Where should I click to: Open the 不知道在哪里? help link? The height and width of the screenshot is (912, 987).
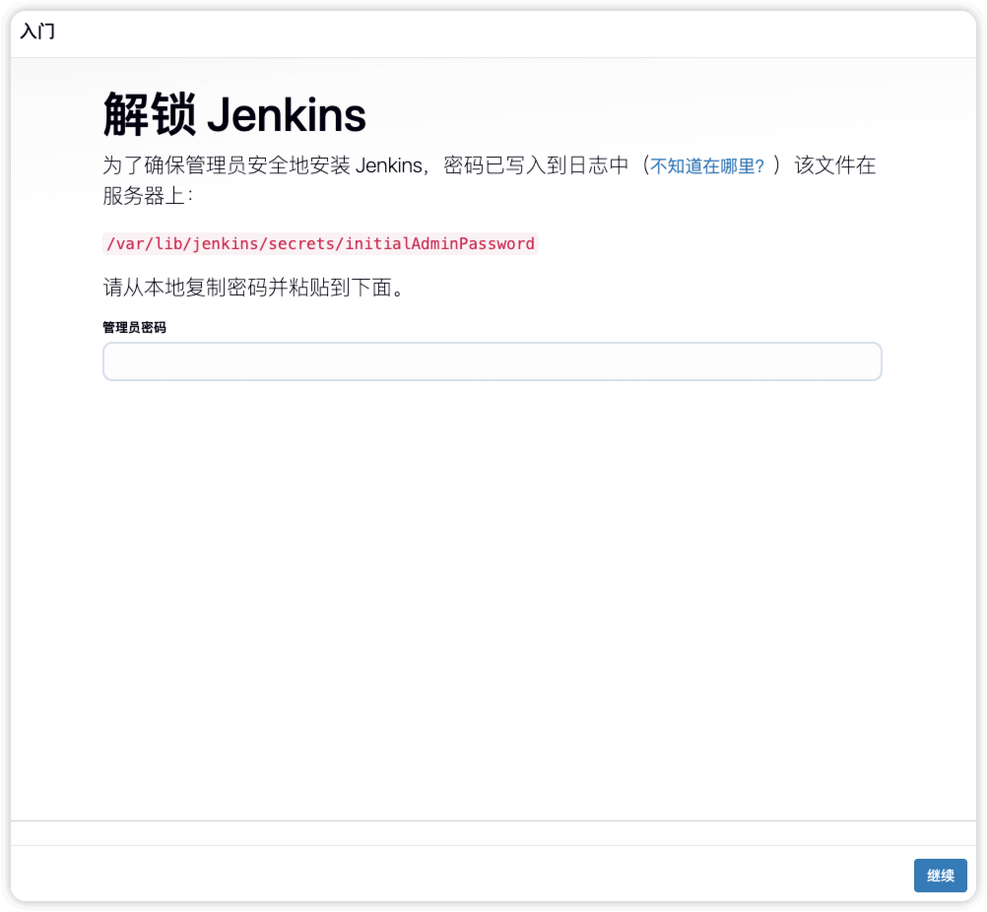(x=707, y=166)
